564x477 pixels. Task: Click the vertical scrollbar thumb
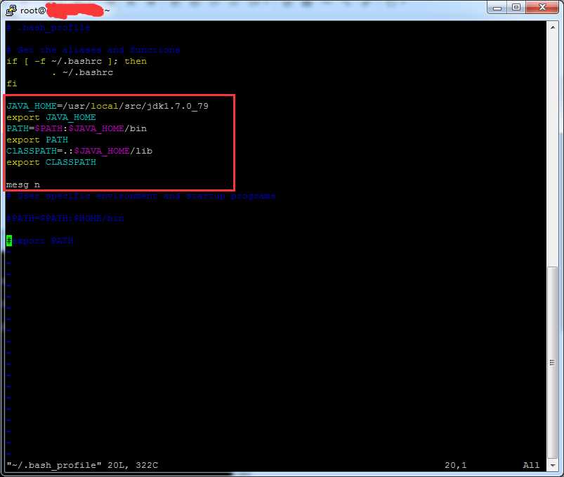click(x=553, y=363)
